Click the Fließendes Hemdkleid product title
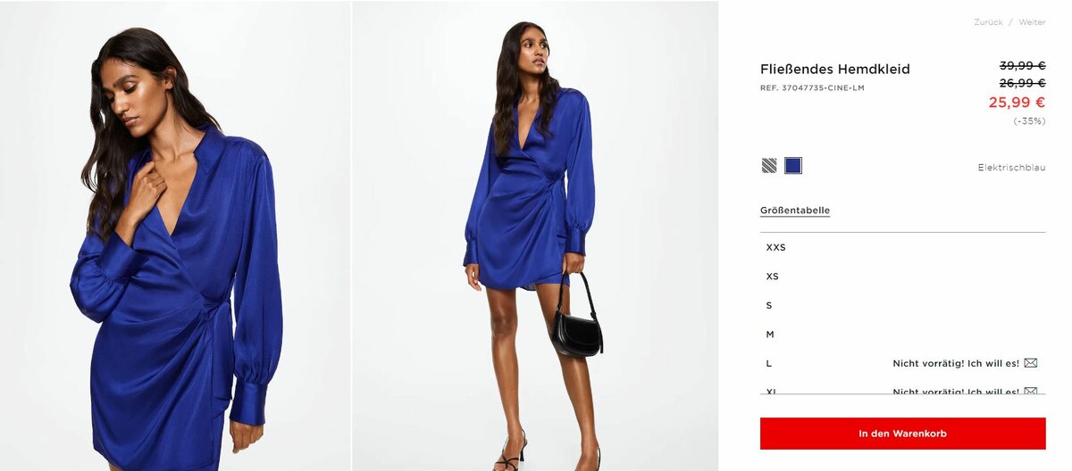Viewport: 1072px width, 471px height. point(835,69)
